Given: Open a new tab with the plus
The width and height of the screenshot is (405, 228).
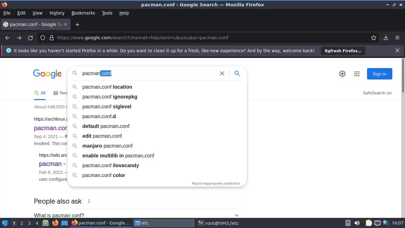Looking at the screenshot, I should pos(77,24).
